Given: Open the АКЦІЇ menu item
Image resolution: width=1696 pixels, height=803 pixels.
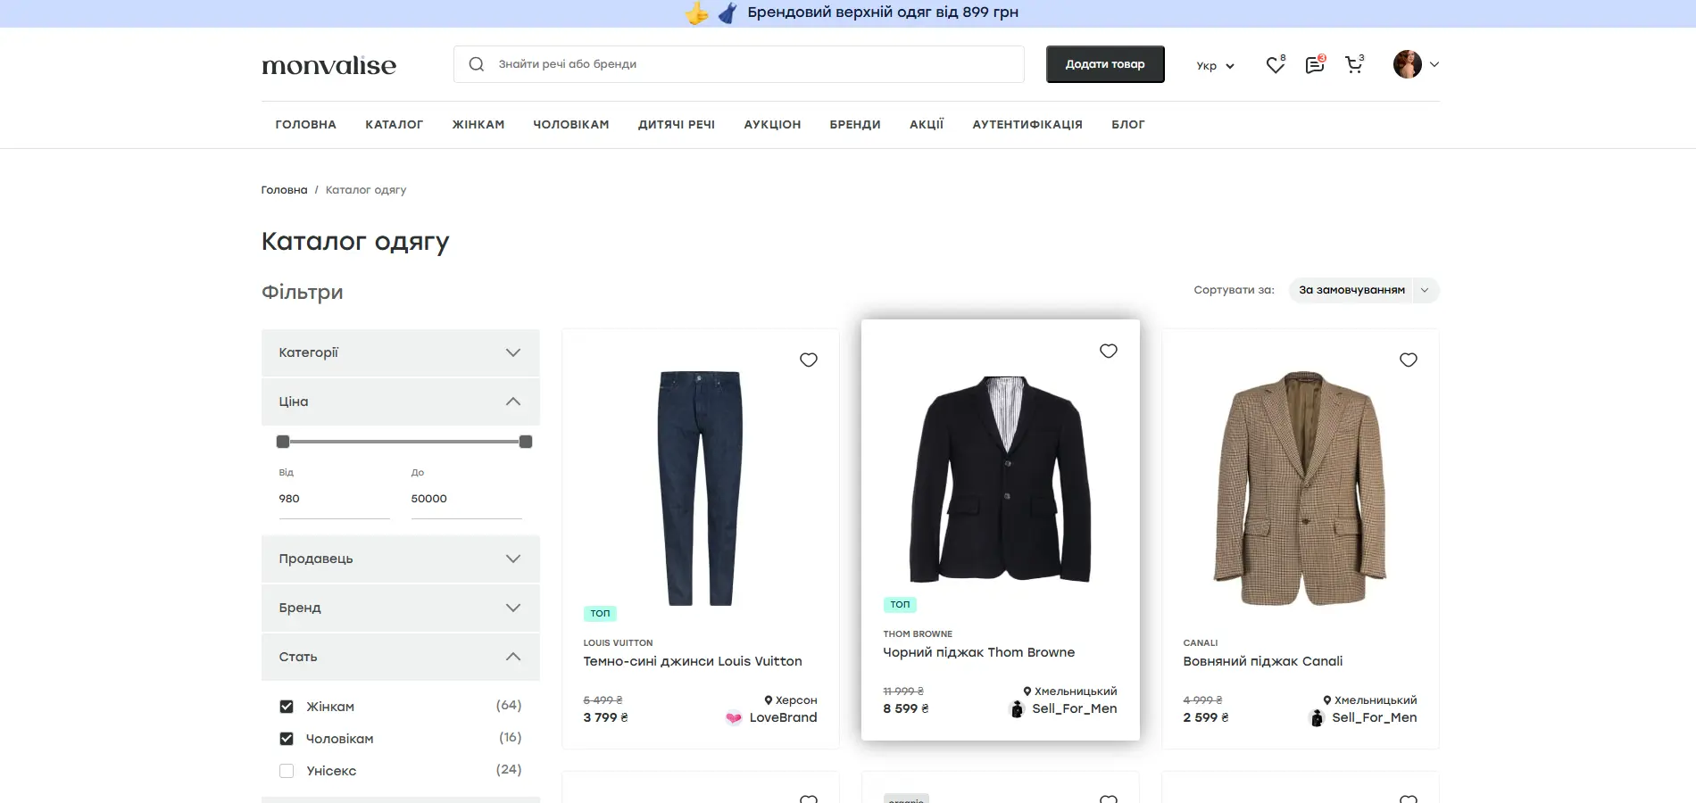Looking at the screenshot, I should 927,125.
